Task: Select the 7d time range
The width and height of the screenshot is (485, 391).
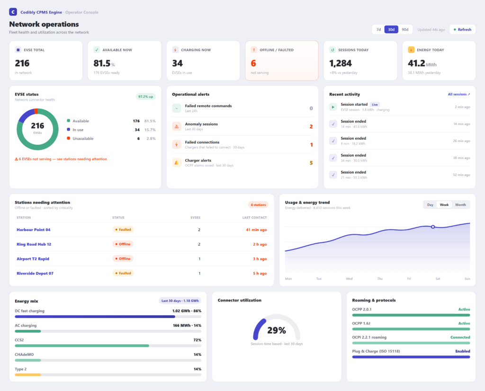Action: click(x=378, y=30)
